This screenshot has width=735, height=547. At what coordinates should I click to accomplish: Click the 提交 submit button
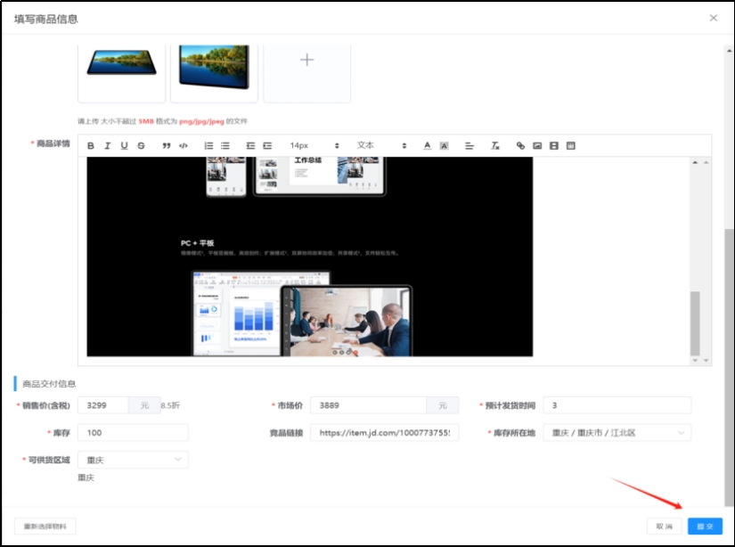(705, 527)
